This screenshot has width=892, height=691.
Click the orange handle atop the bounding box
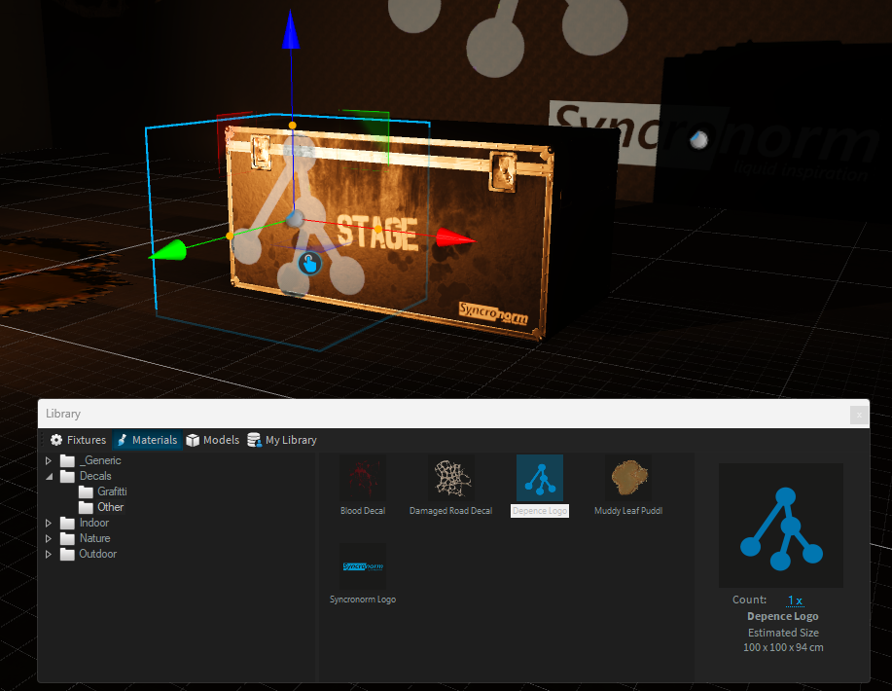(292, 126)
